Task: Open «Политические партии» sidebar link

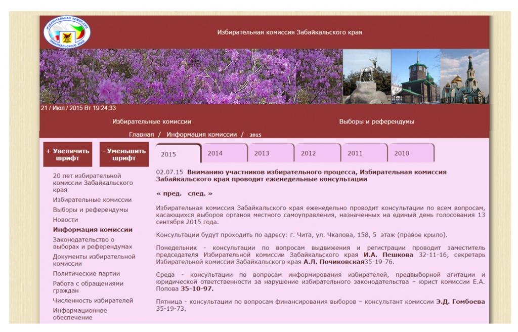Action: click(87, 274)
